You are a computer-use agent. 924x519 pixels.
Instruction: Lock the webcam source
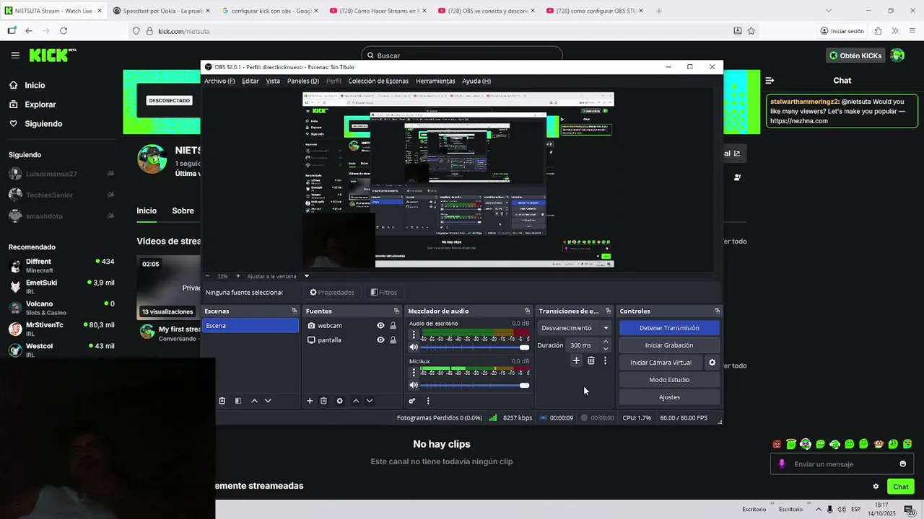(x=393, y=326)
